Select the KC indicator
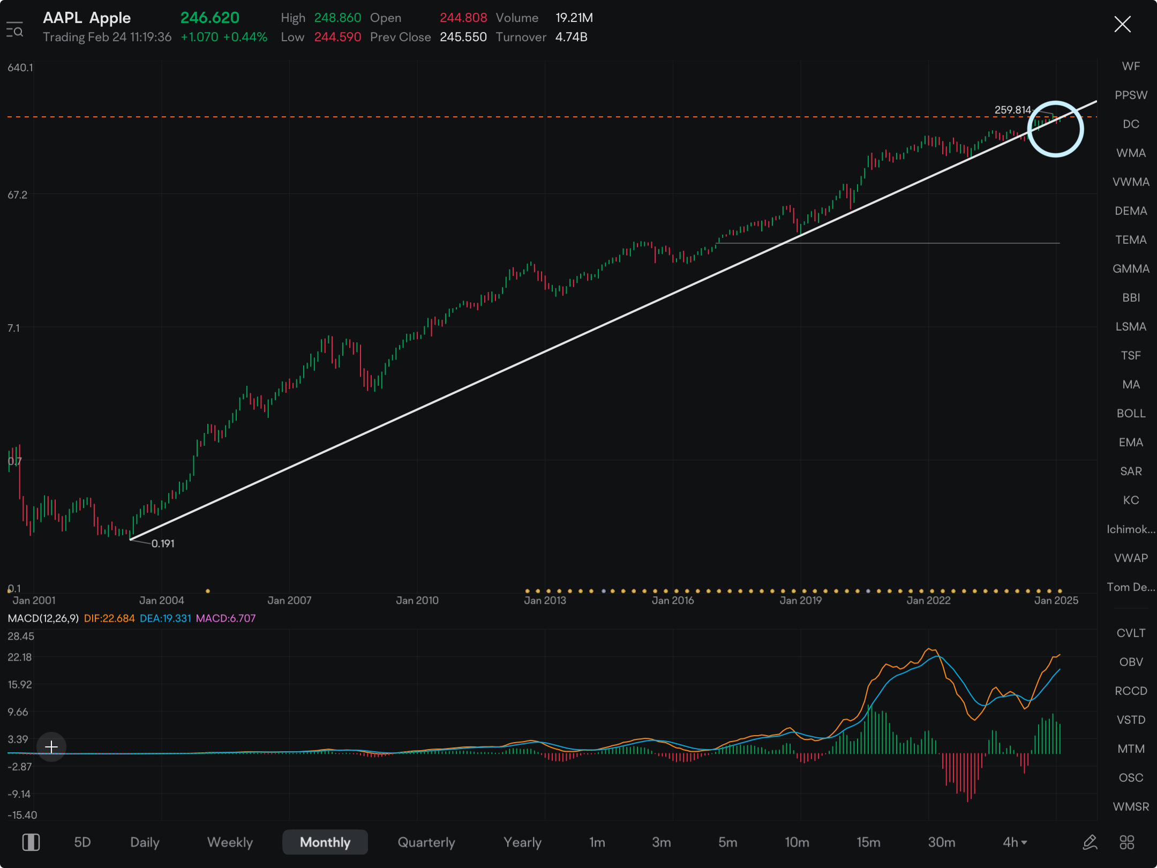 pyautogui.click(x=1131, y=500)
